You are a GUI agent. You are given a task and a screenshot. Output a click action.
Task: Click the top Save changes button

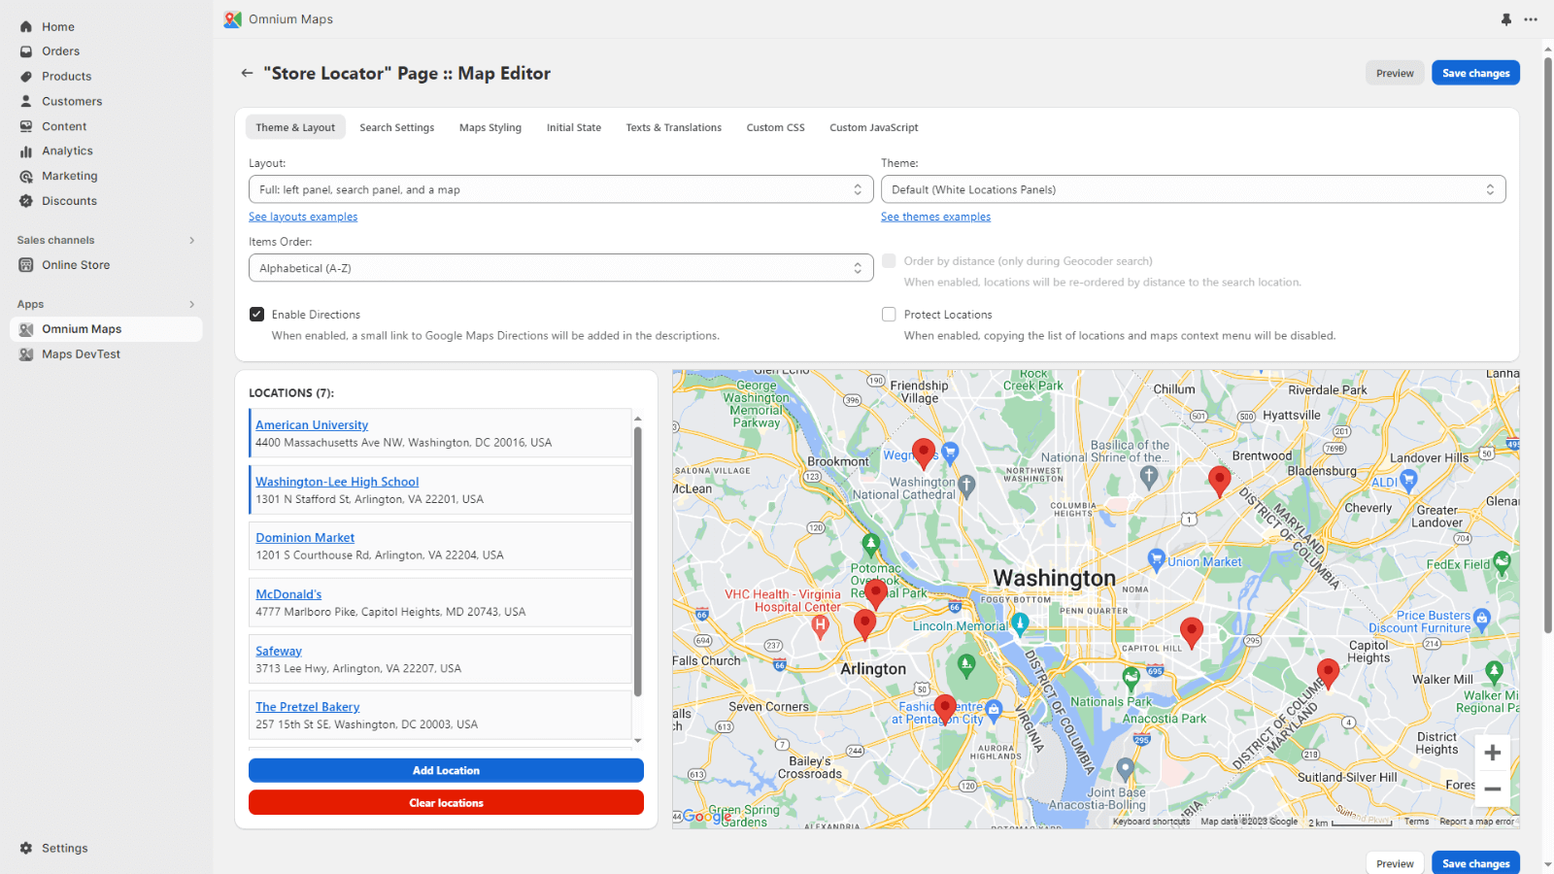pyautogui.click(x=1475, y=73)
